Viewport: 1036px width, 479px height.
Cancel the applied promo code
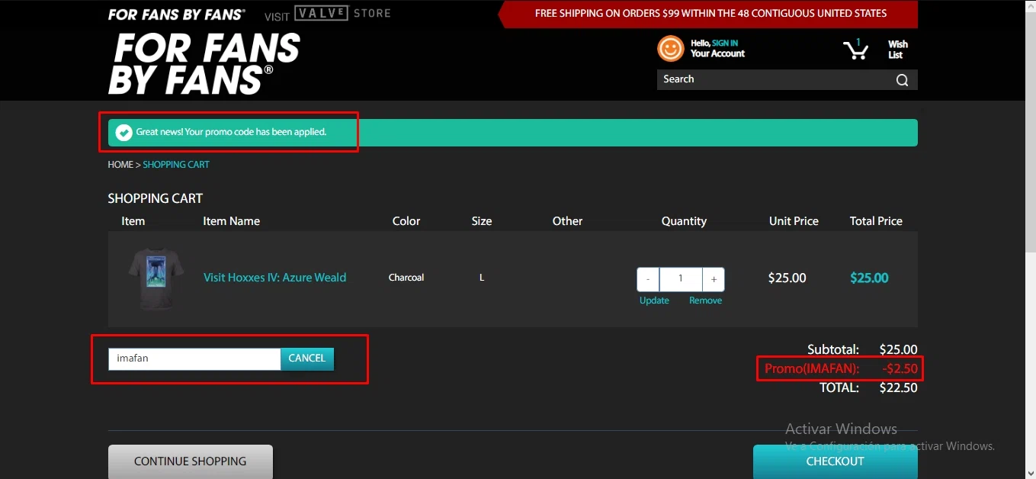tap(307, 358)
